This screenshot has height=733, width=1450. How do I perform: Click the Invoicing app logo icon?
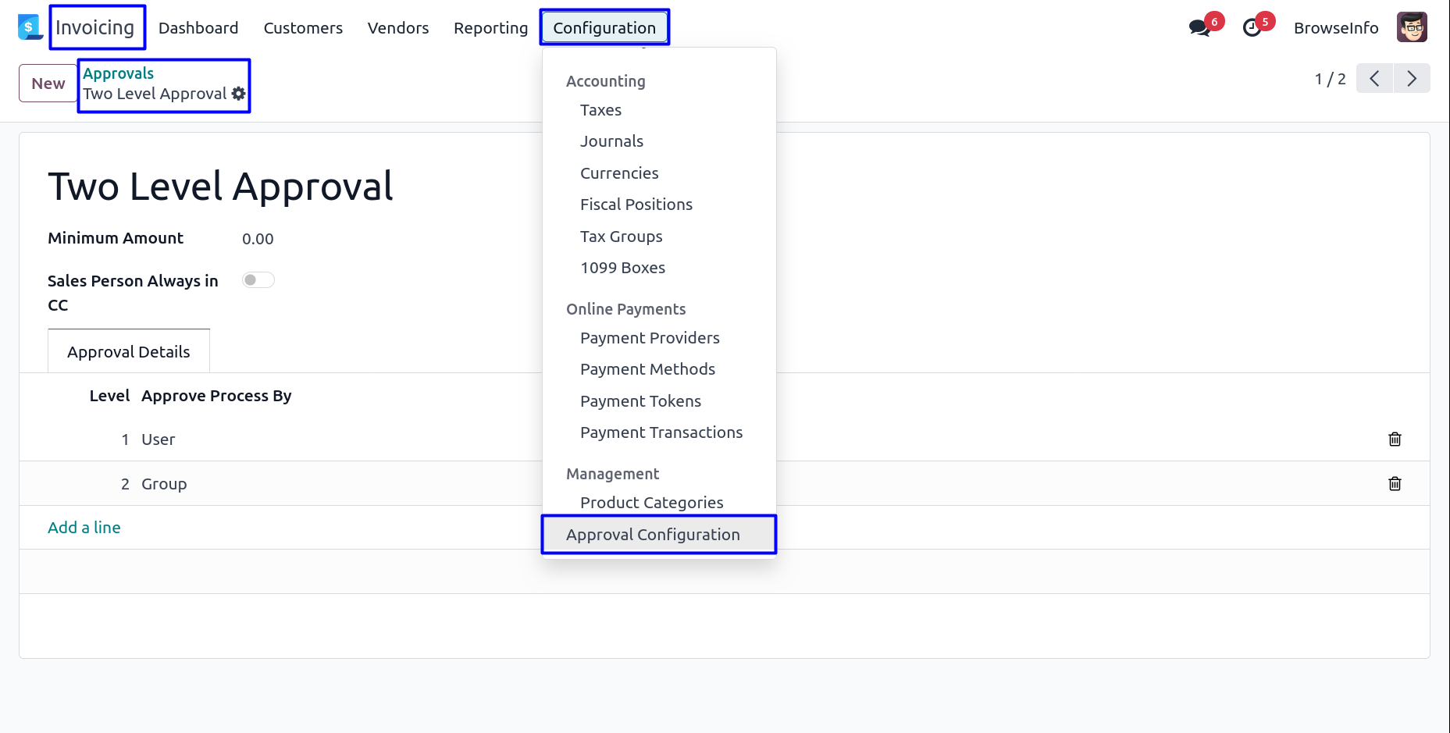[30, 27]
